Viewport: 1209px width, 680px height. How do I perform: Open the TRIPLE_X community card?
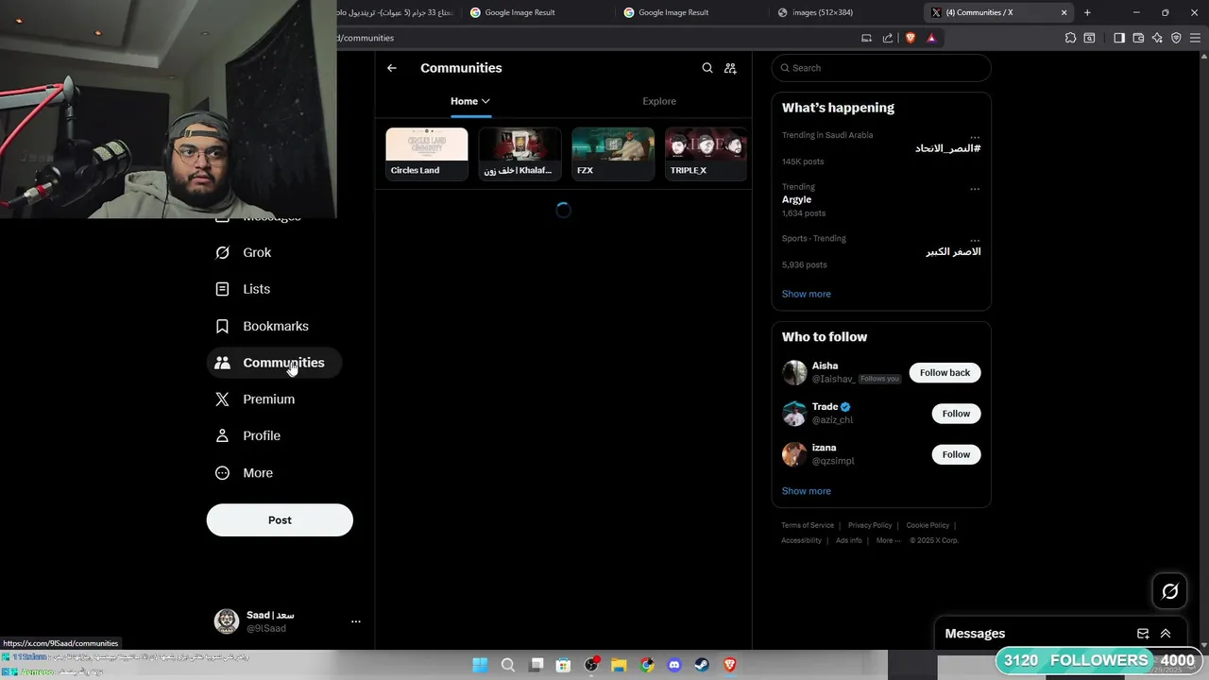pyautogui.click(x=706, y=153)
